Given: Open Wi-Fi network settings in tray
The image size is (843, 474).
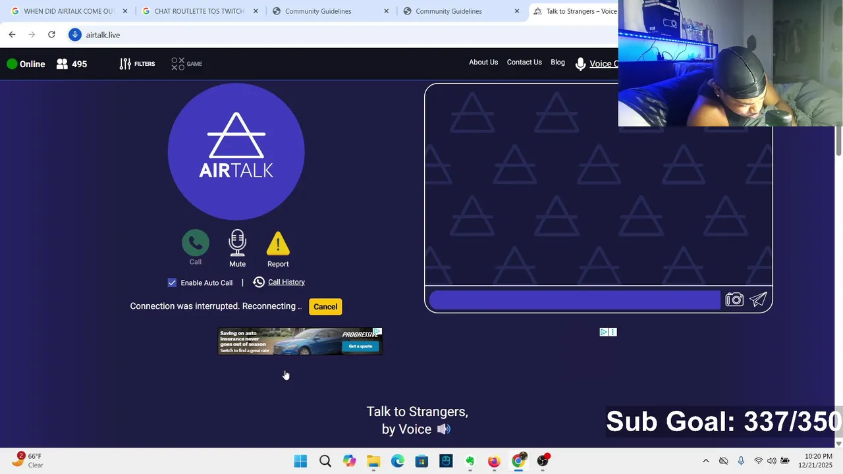Looking at the screenshot, I should (x=759, y=461).
